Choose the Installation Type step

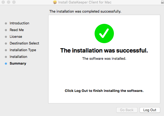tap(23, 50)
